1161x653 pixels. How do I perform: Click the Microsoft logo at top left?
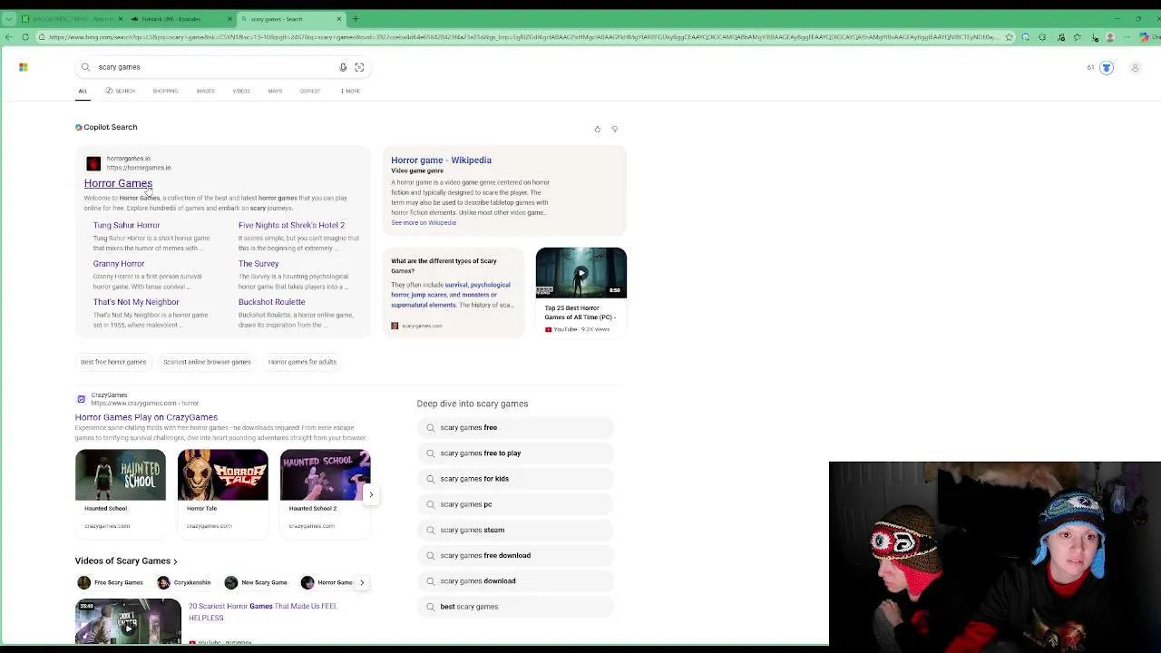pyautogui.click(x=23, y=67)
